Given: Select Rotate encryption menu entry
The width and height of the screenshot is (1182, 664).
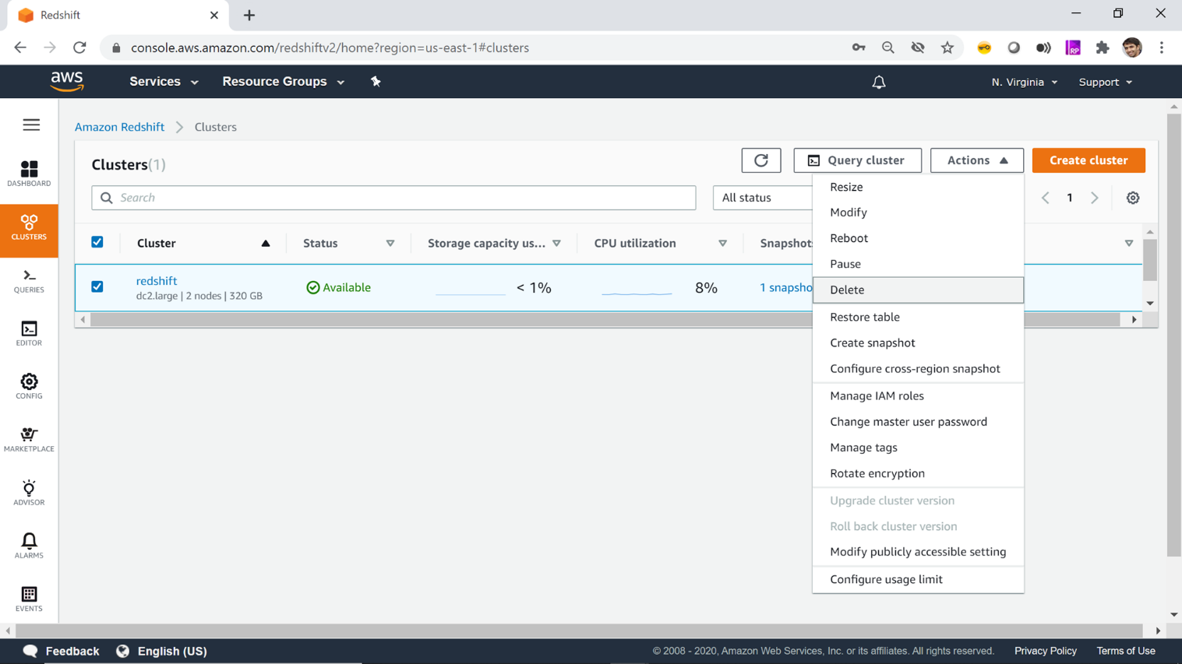Looking at the screenshot, I should (x=918, y=473).
